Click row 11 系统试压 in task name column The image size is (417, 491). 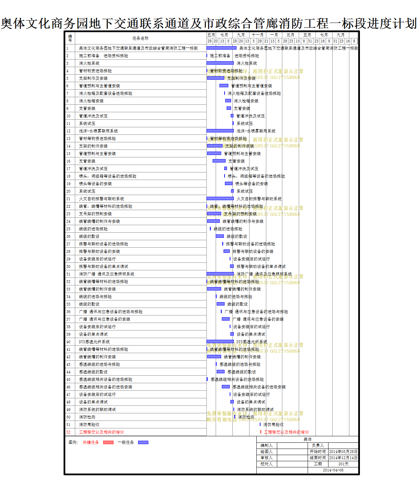click(x=87, y=124)
